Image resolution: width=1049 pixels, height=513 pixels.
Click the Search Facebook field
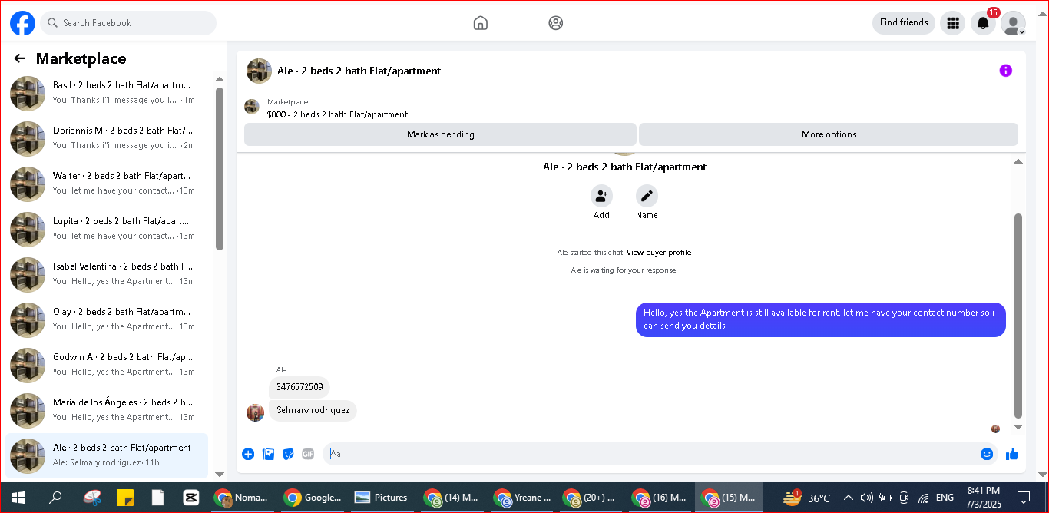pos(128,23)
